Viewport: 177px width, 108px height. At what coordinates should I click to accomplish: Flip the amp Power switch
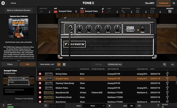[142, 28]
